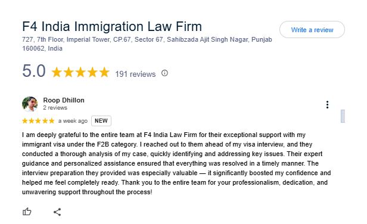This screenshot has width=367, height=224.
Task: Open Roop Dhillon's profile photo
Action: pos(30,104)
